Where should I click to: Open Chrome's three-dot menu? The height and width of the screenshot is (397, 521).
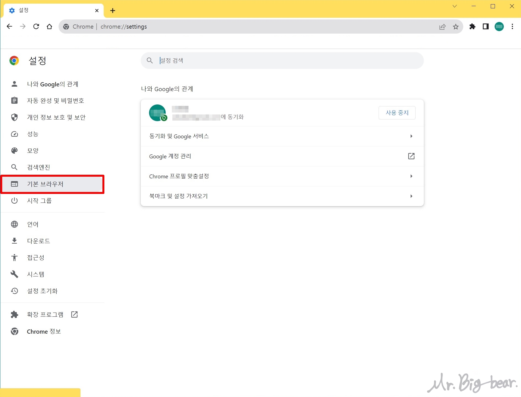click(512, 26)
